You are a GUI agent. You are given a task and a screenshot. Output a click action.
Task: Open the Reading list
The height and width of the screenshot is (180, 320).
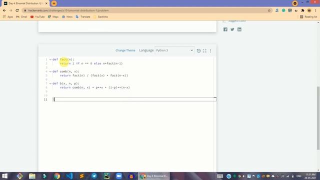(x=308, y=16)
